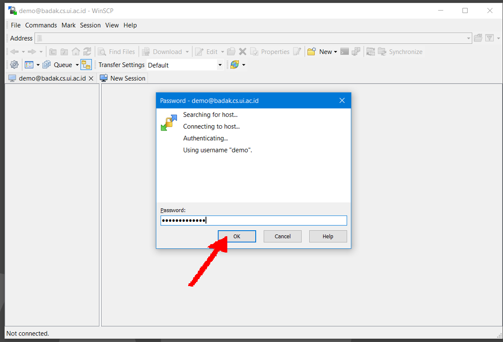Open the Preferences gear icon
Image resolution: width=503 pixels, height=342 pixels.
click(x=14, y=65)
